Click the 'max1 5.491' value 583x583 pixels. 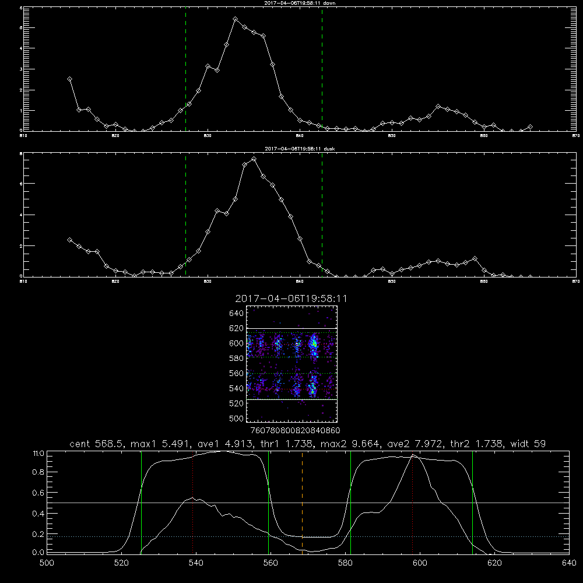(x=159, y=444)
